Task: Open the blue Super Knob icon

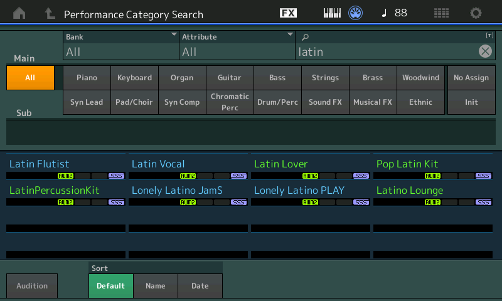Action: coord(355,13)
